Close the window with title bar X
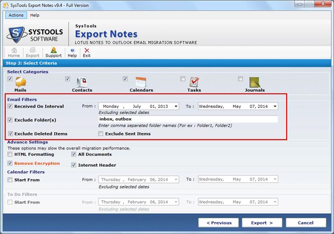The image size is (334, 234). [323, 4]
